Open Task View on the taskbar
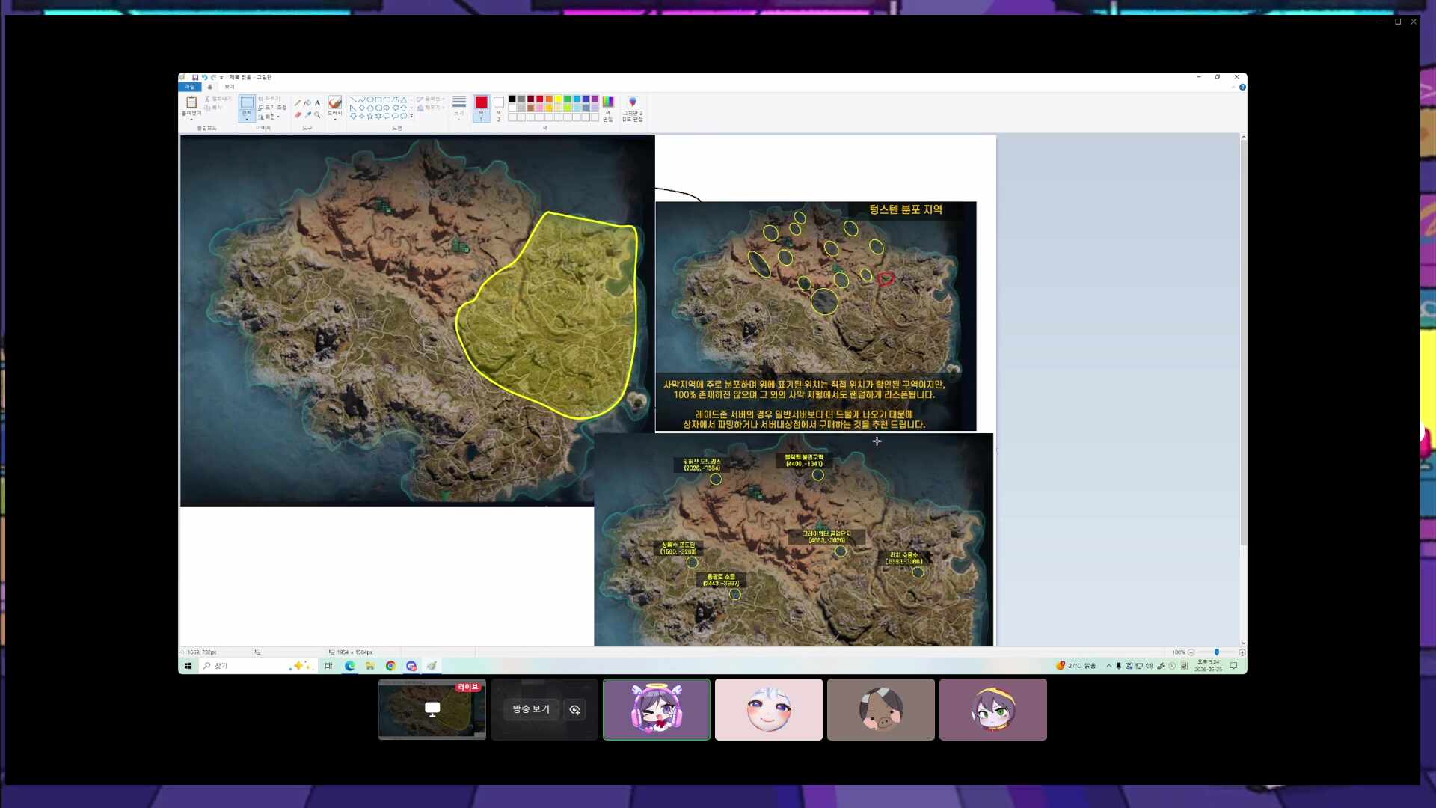Viewport: 1436px width, 808px height. click(x=328, y=666)
